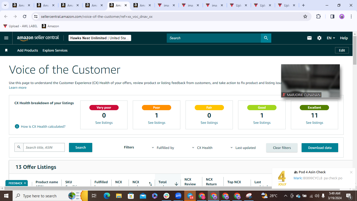Click the info icon beside How is CX Health calculated
The width and height of the screenshot is (357, 201).
pos(17,126)
